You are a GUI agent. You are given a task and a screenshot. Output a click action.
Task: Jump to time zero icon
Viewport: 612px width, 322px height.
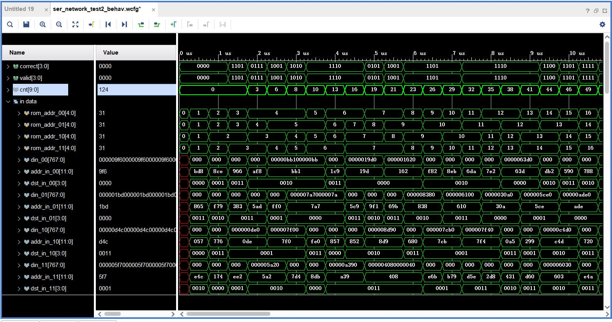[108, 25]
